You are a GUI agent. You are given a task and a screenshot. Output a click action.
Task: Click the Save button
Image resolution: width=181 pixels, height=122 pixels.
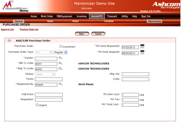[x=82, y=34]
